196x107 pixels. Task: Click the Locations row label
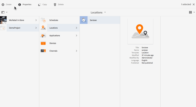point(54,28)
